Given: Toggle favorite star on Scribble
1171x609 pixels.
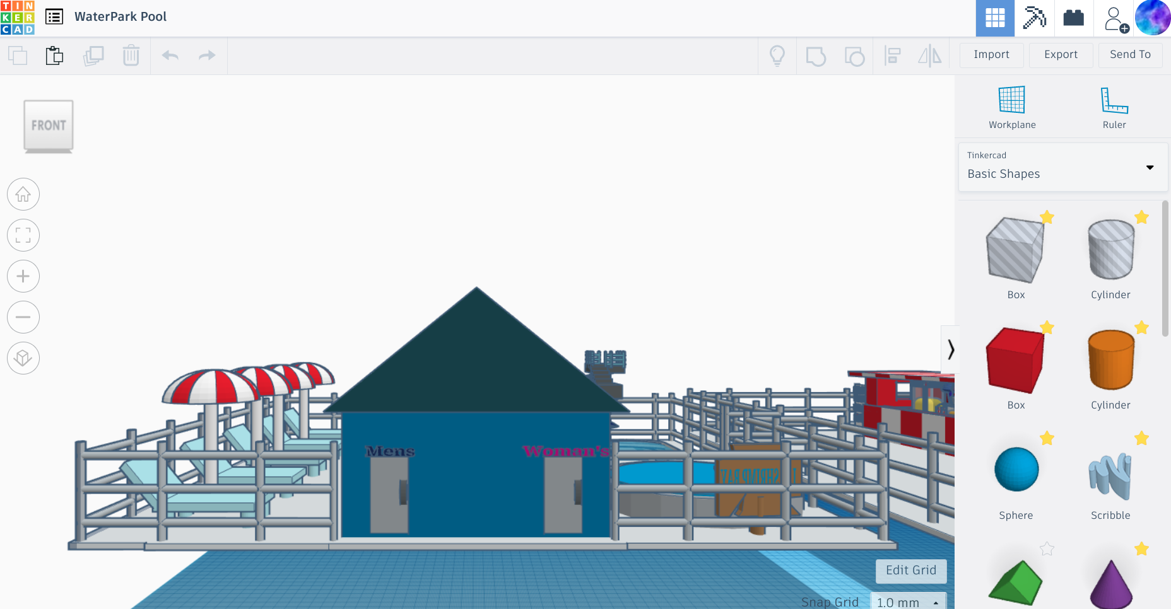Looking at the screenshot, I should point(1141,438).
